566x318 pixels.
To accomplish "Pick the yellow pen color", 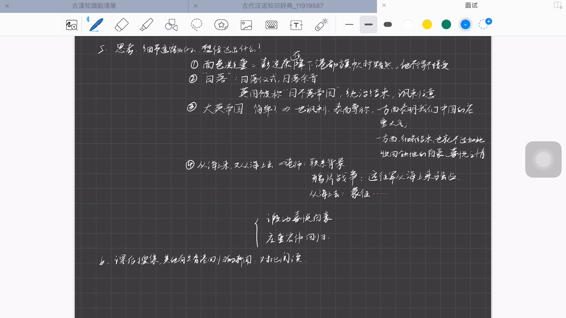I will coord(427,24).
